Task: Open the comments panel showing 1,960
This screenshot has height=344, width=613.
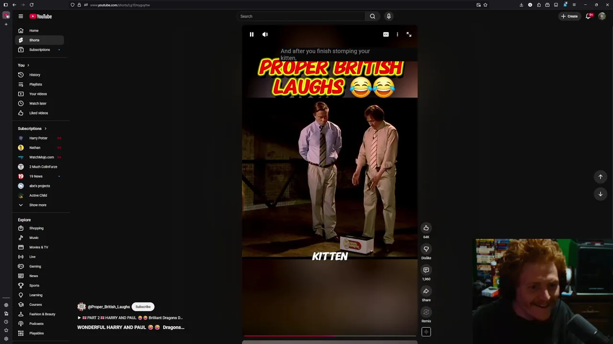Action: pyautogui.click(x=426, y=270)
